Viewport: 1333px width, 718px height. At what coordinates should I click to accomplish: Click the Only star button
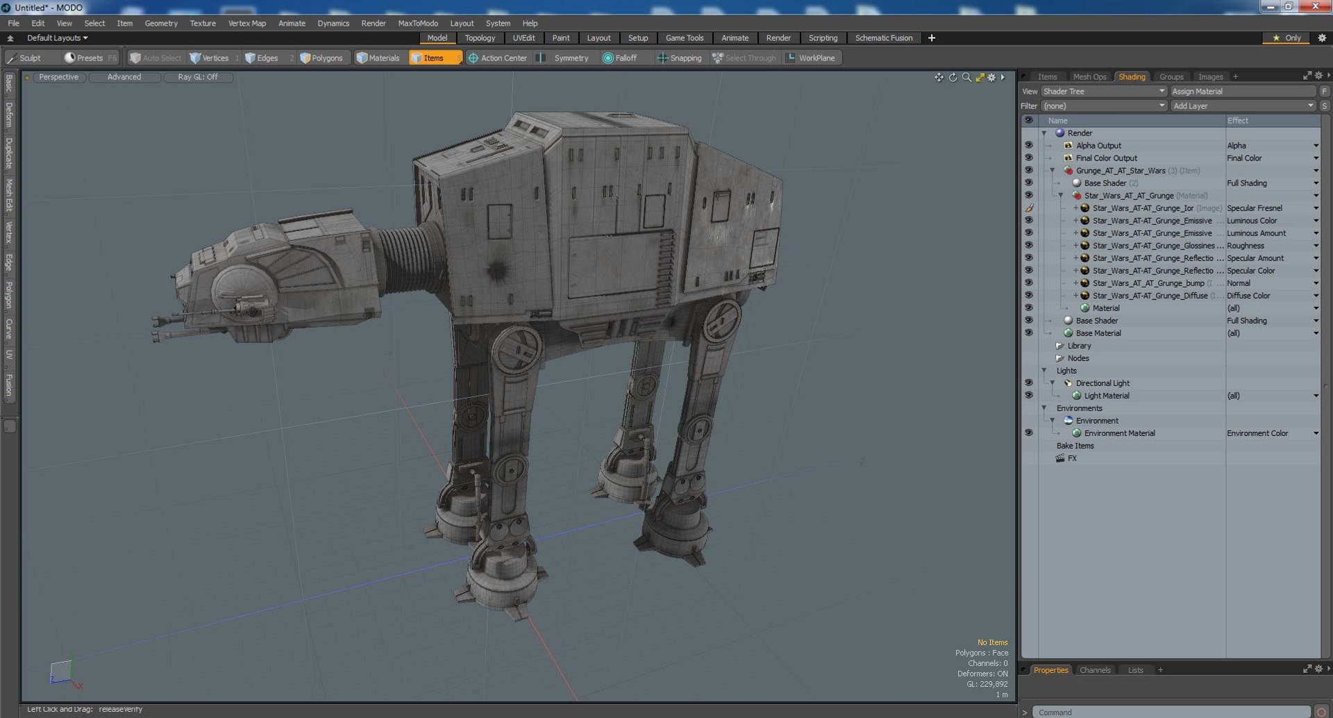click(1286, 38)
